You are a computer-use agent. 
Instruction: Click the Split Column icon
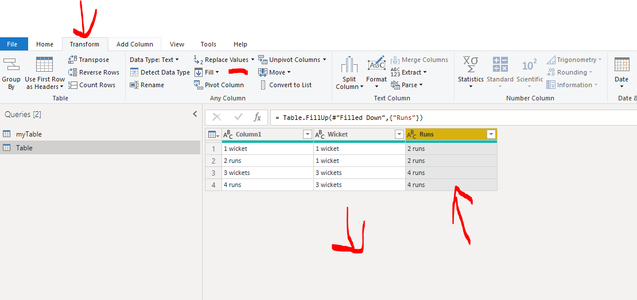coord(349,65)
